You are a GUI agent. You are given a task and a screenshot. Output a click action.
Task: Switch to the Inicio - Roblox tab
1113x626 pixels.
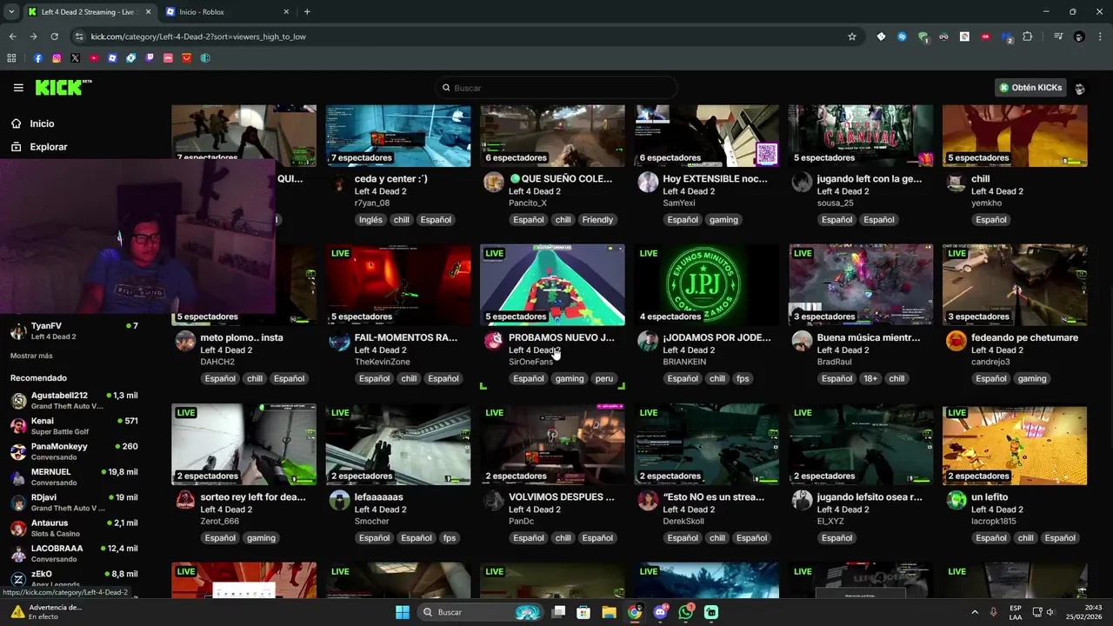[x=227, y=12]
